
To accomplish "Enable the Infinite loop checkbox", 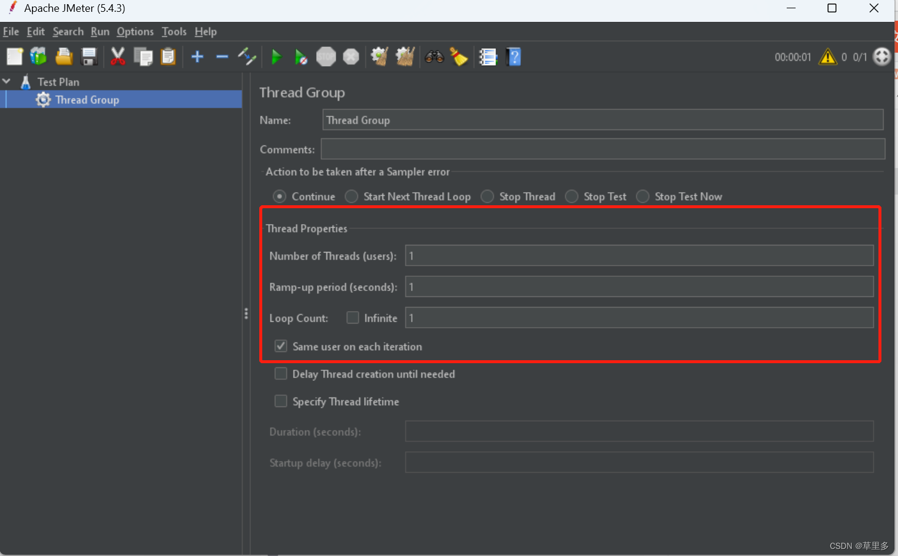I will (353, 318).
